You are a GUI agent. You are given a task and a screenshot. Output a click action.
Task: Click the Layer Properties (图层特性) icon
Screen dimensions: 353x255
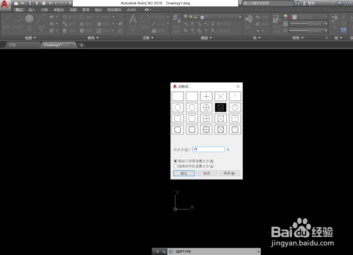point(176,24)
